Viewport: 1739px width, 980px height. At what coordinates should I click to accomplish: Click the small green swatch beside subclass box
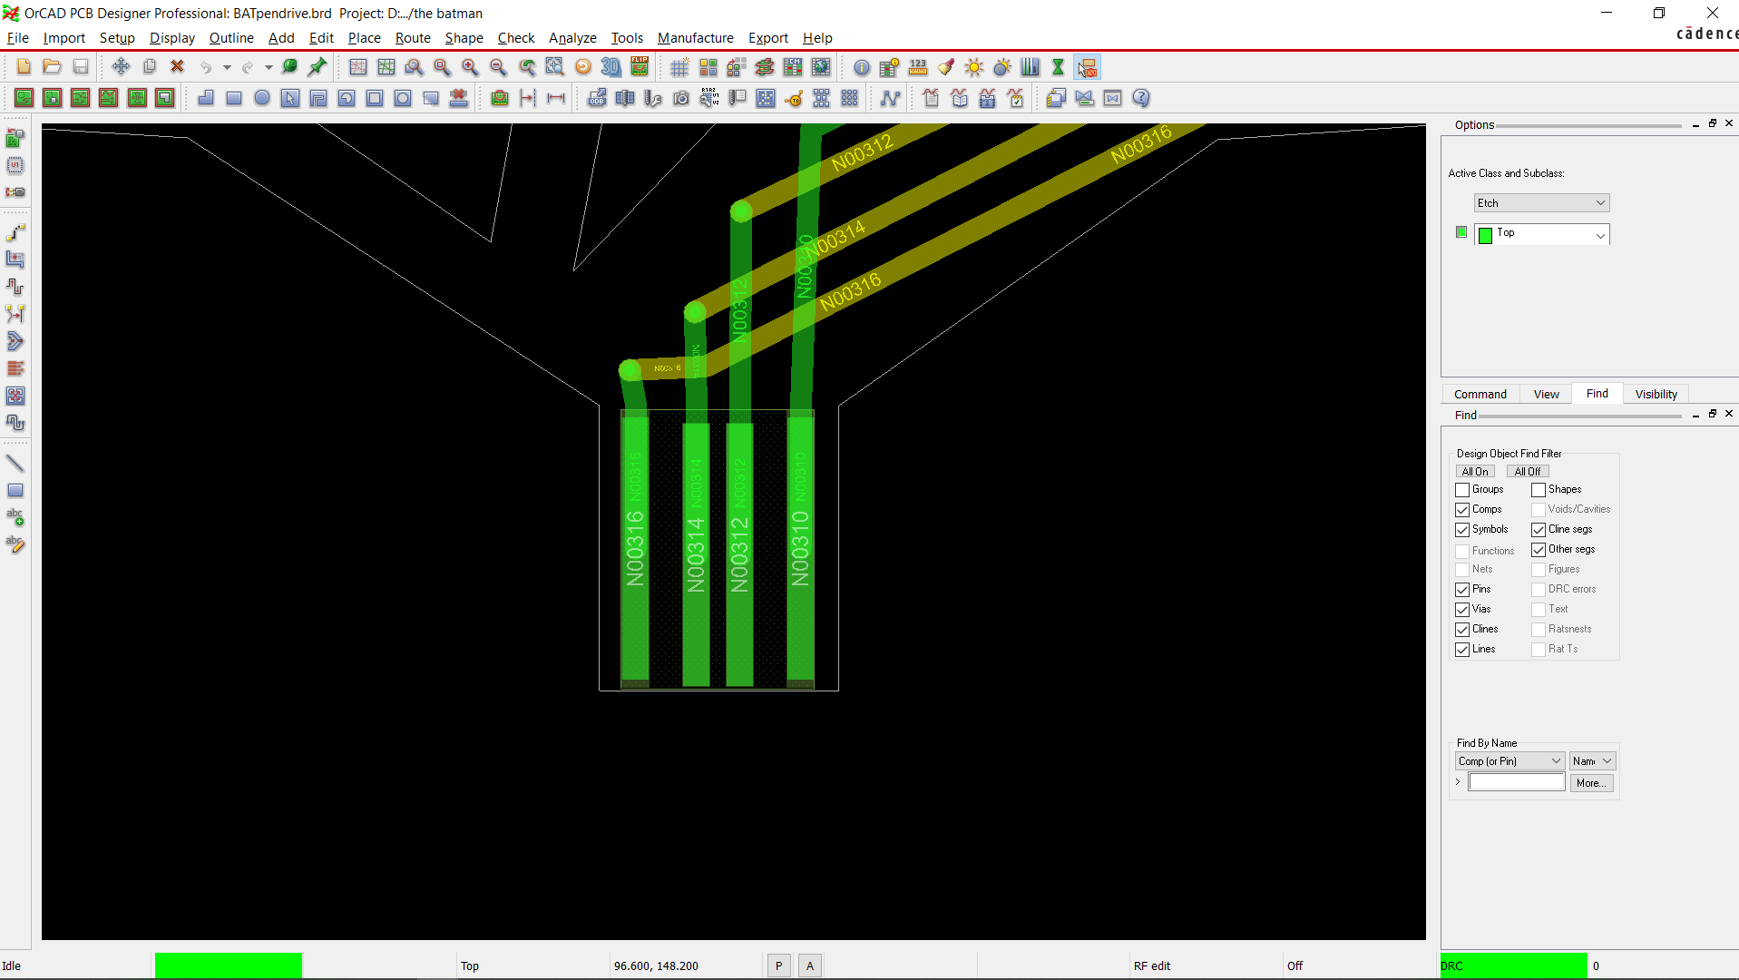[1461, 232]
